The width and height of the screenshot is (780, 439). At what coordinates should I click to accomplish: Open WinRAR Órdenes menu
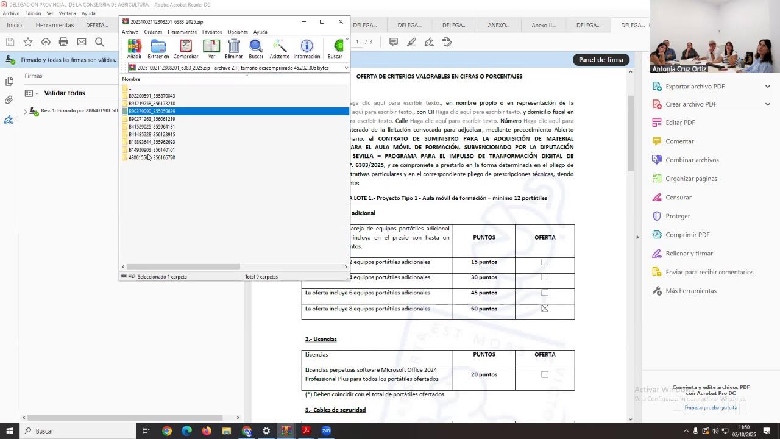click(153, 32)
